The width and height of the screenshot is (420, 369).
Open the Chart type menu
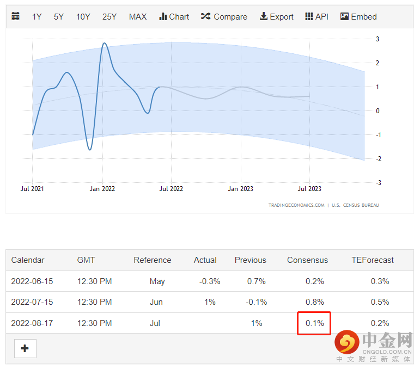tap(174, 17)
